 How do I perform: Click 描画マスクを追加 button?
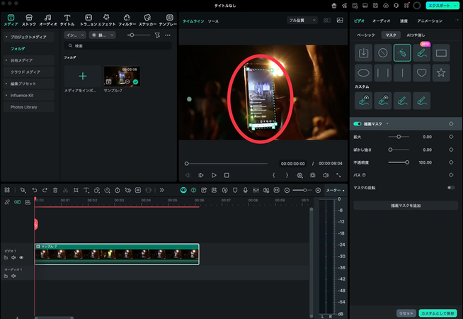[x=406, y=206]
